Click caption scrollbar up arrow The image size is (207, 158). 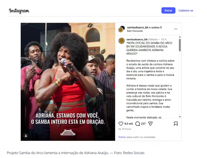pos(180,37)
